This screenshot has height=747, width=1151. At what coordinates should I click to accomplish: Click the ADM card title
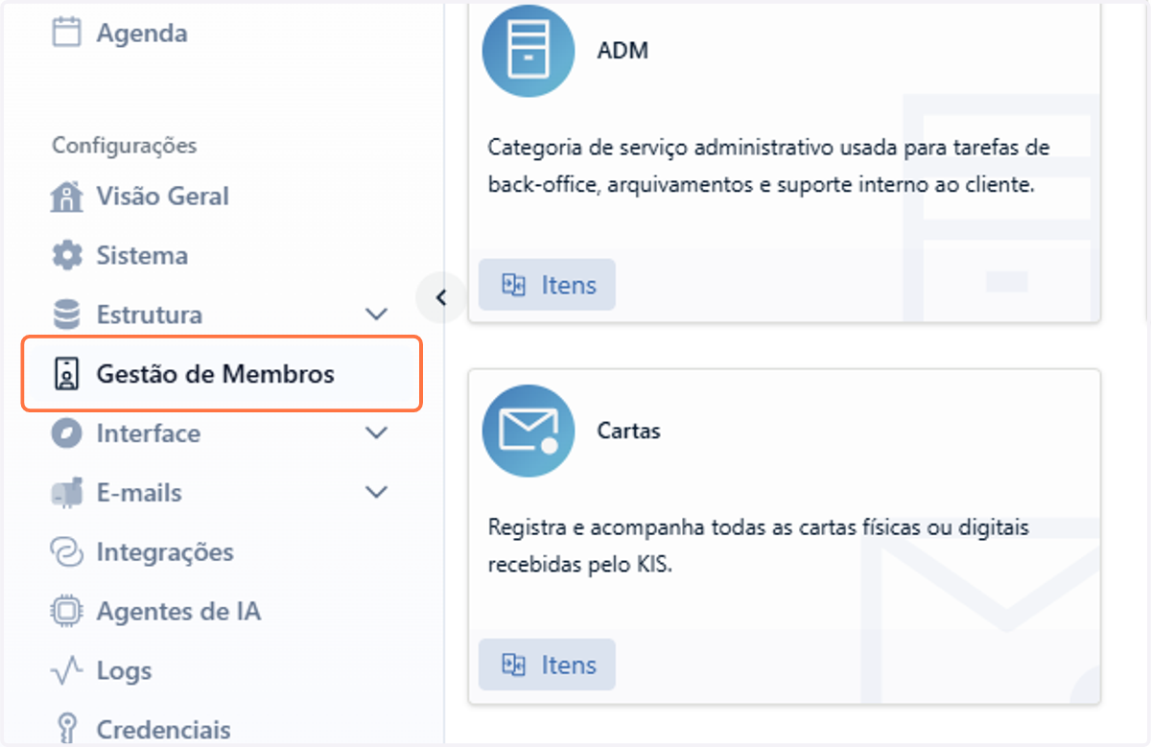622,51
